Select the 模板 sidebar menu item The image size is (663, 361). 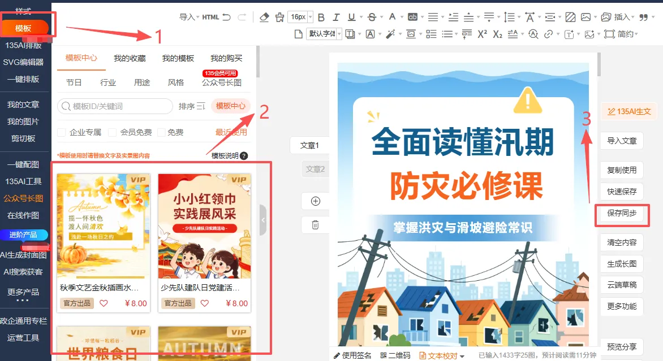coord(23,28)
